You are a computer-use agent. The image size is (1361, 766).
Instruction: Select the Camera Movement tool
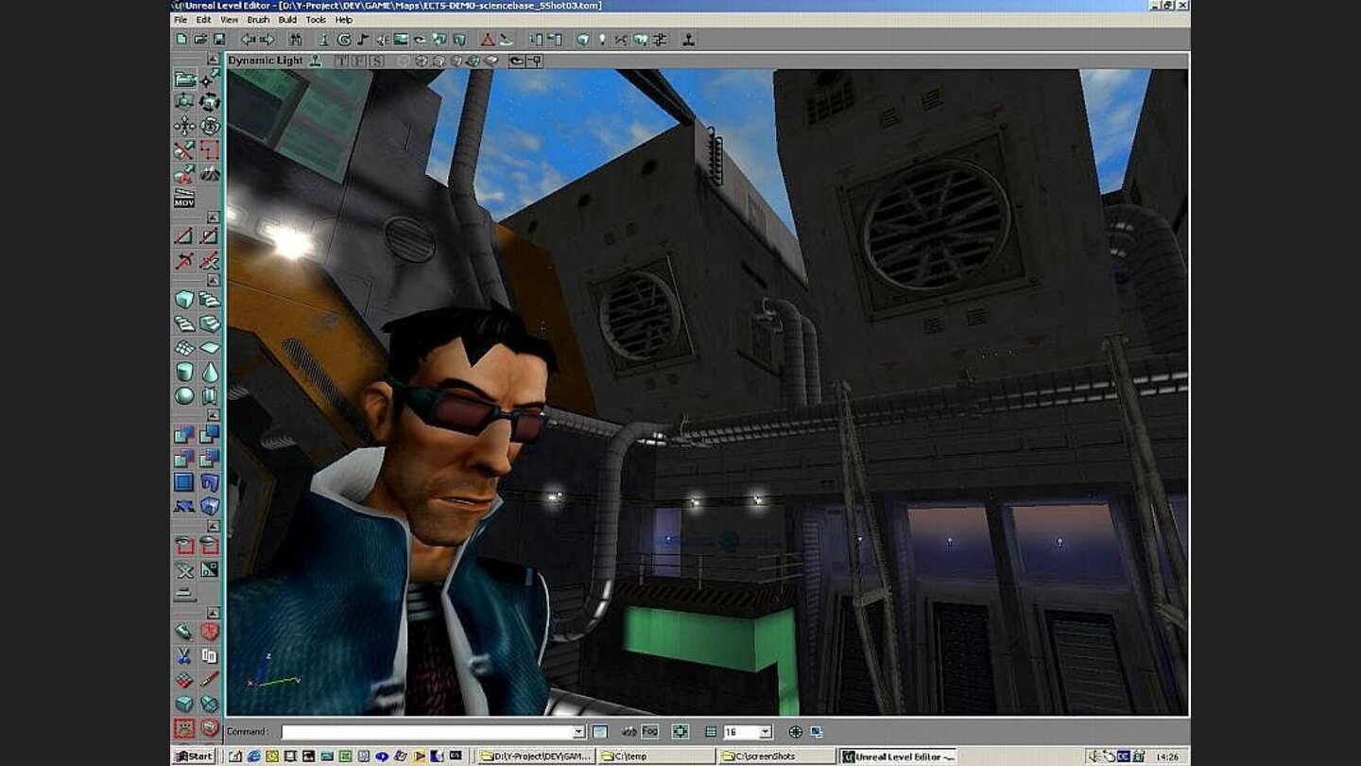click(185, 79)
